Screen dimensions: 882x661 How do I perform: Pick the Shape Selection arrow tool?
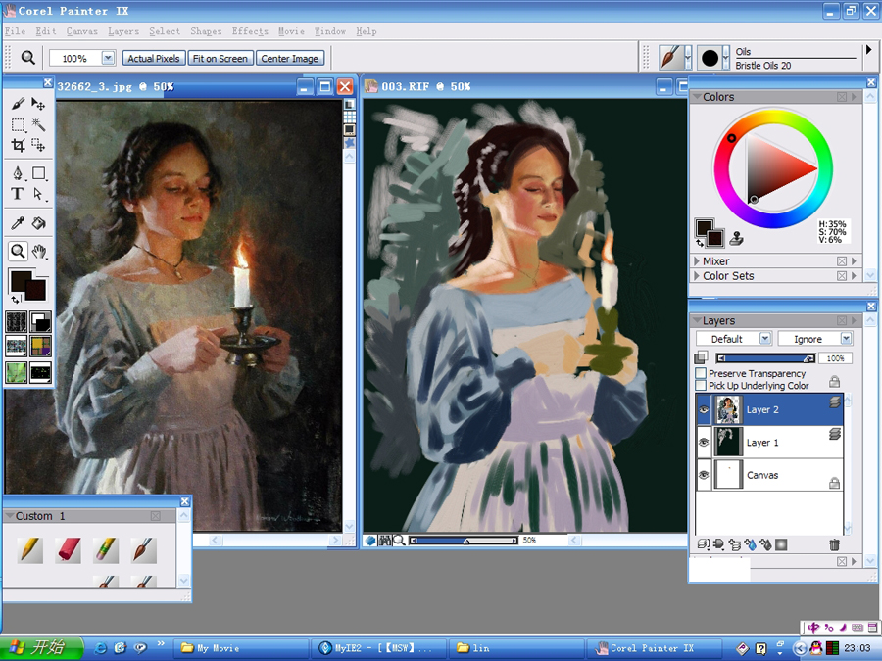tap(38, 194)
